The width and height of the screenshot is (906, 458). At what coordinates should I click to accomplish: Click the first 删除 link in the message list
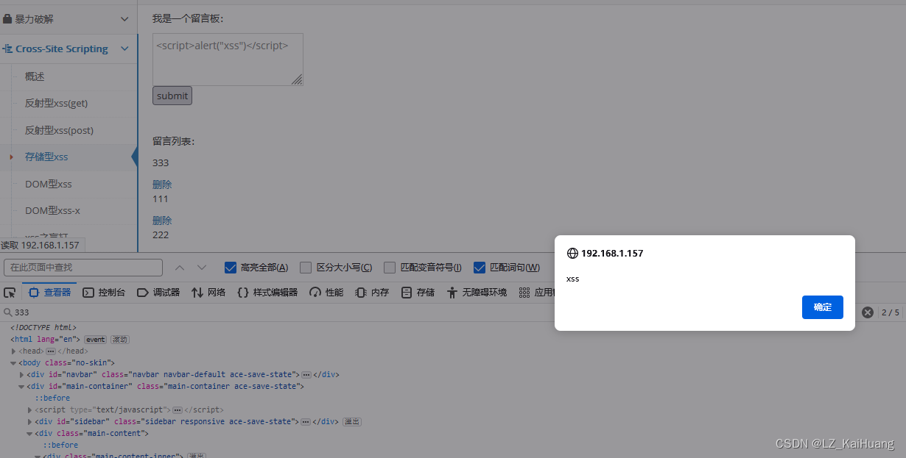161,184
